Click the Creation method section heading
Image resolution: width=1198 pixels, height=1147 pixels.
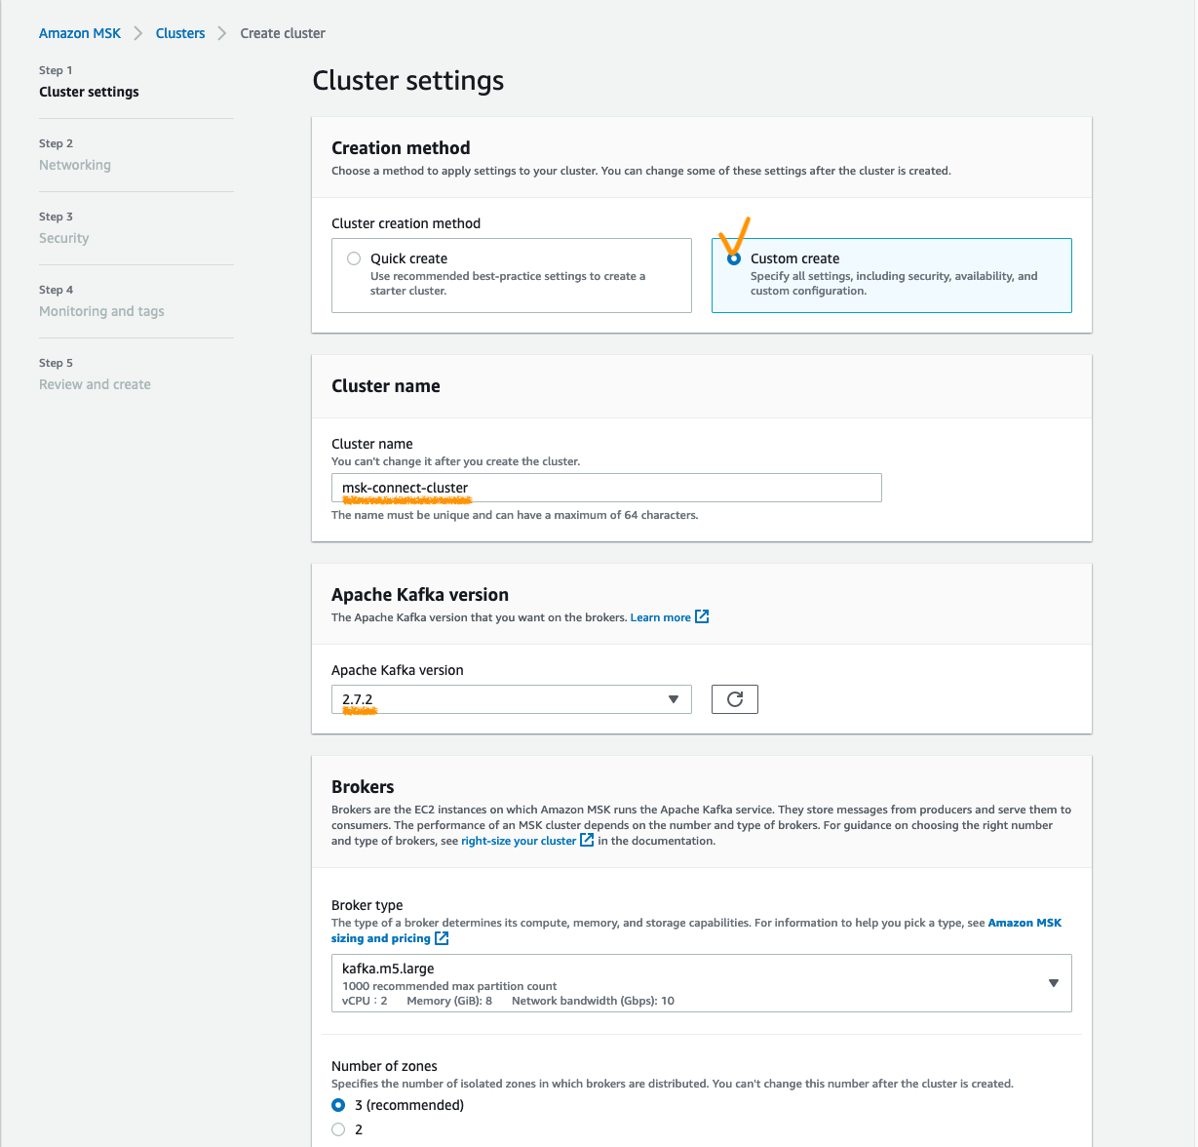401,148
